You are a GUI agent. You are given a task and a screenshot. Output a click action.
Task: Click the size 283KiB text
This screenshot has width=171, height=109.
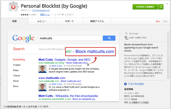(131, 99)
